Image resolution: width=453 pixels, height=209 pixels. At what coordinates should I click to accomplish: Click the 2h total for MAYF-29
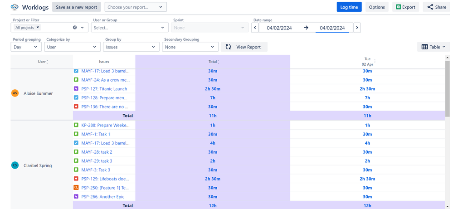pos(213,161)
